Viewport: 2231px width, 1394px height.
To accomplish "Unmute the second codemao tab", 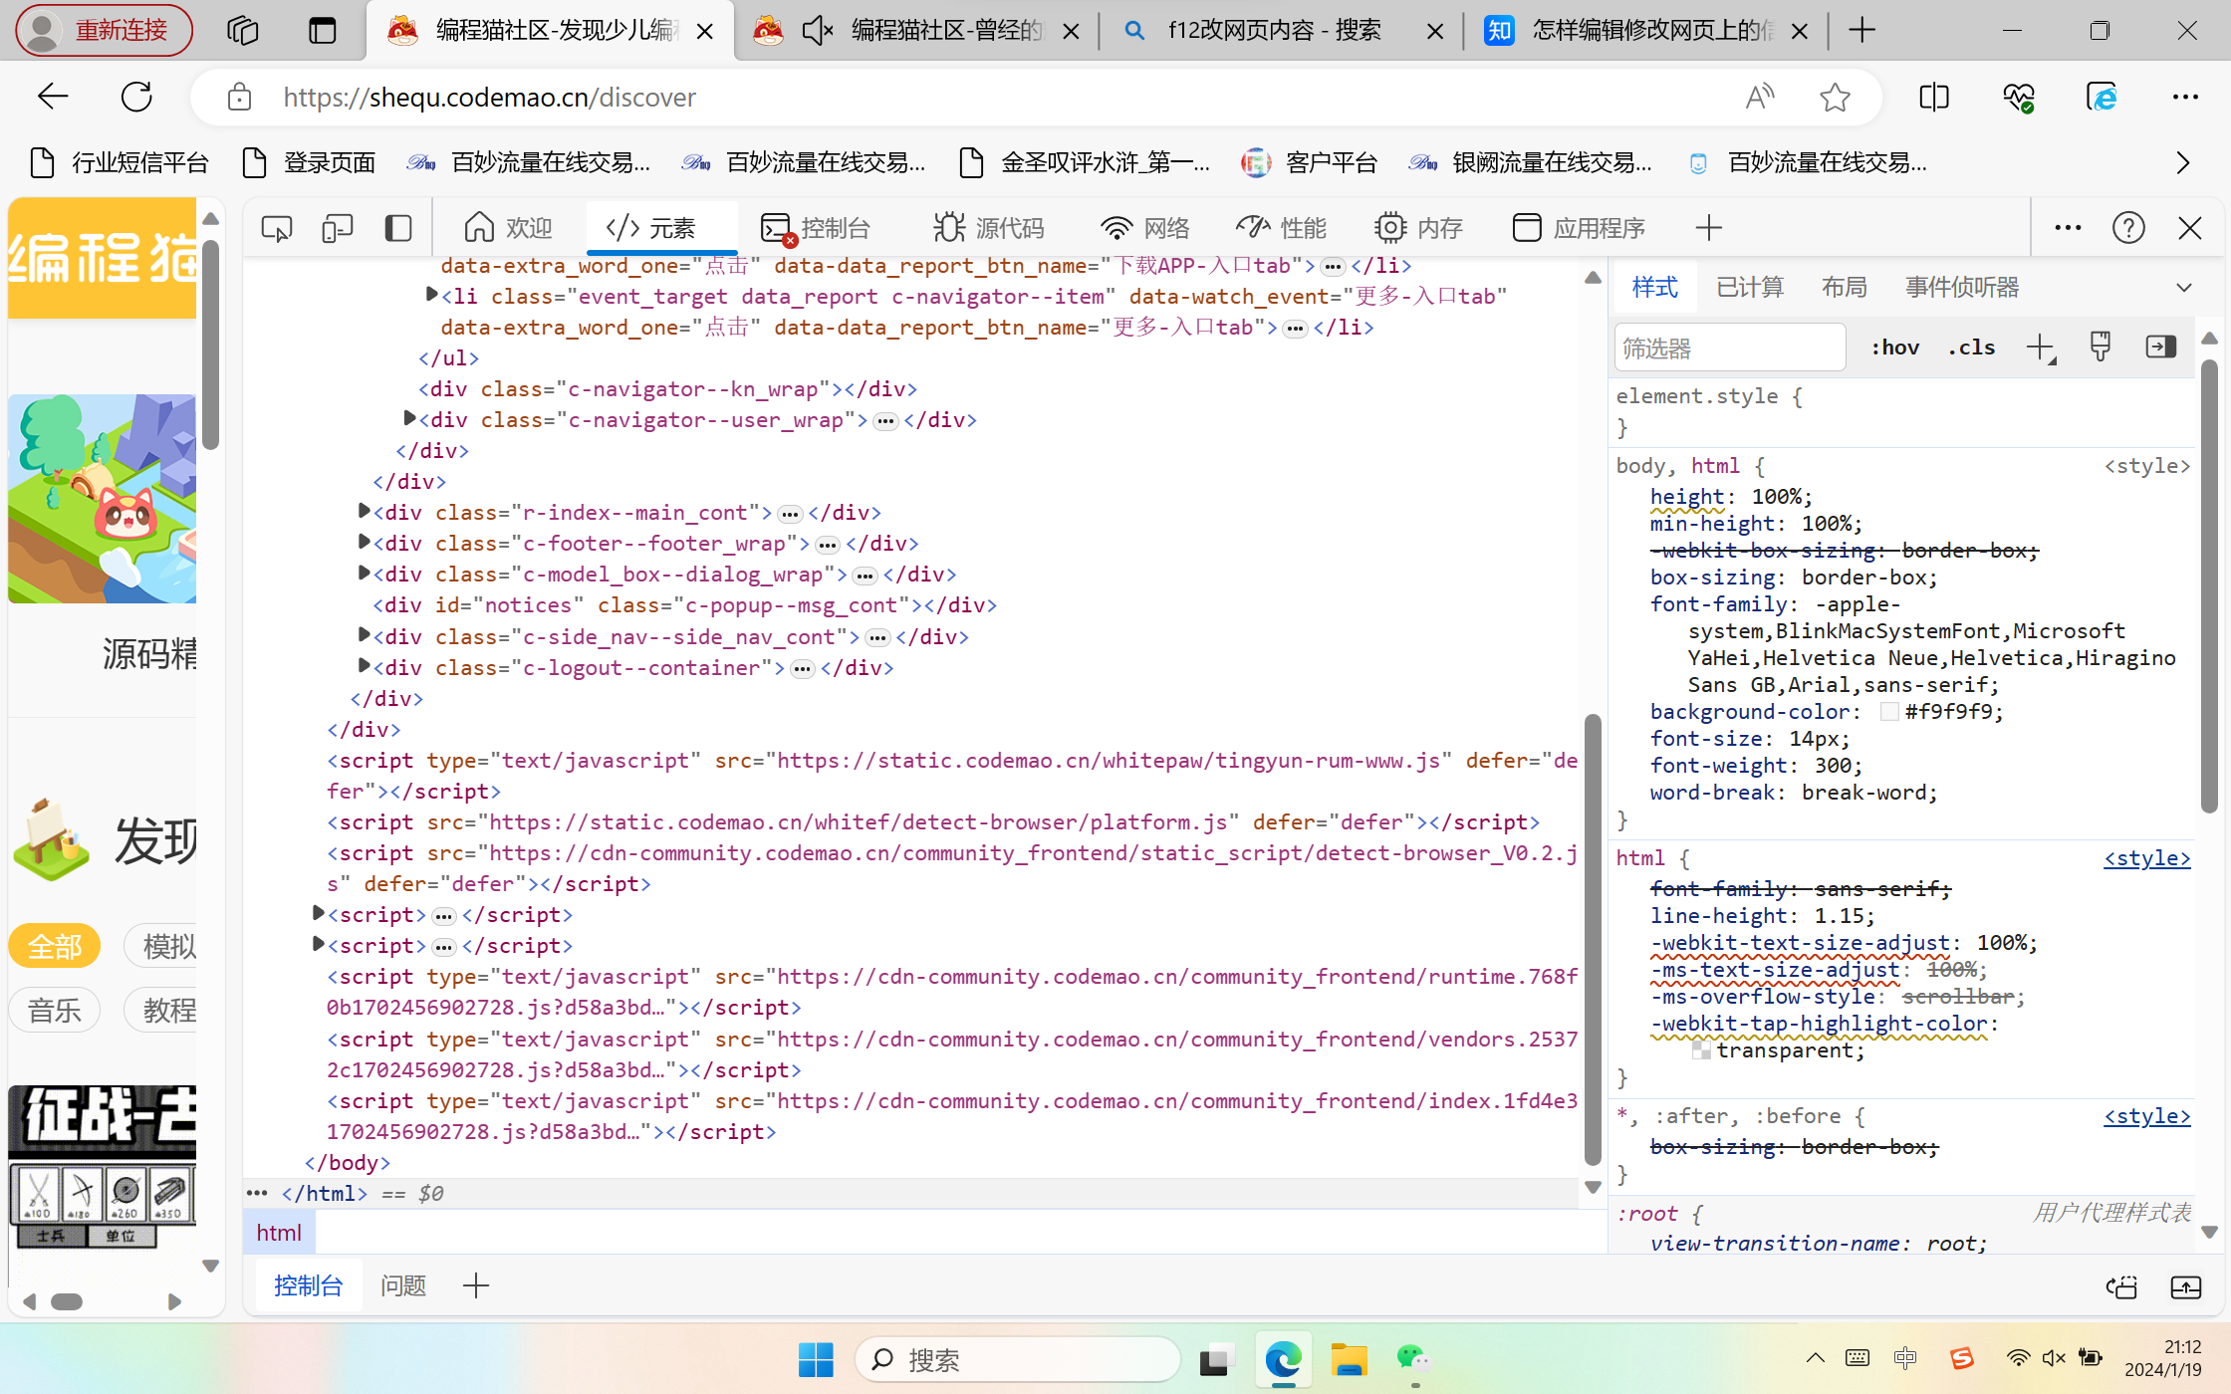I will [x=817, y=31].
